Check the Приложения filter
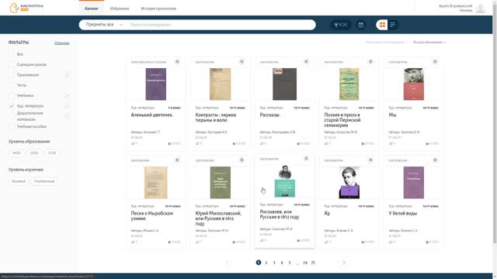Image resolution: width=497 pixels, height=279 pixels. (11, 75)
